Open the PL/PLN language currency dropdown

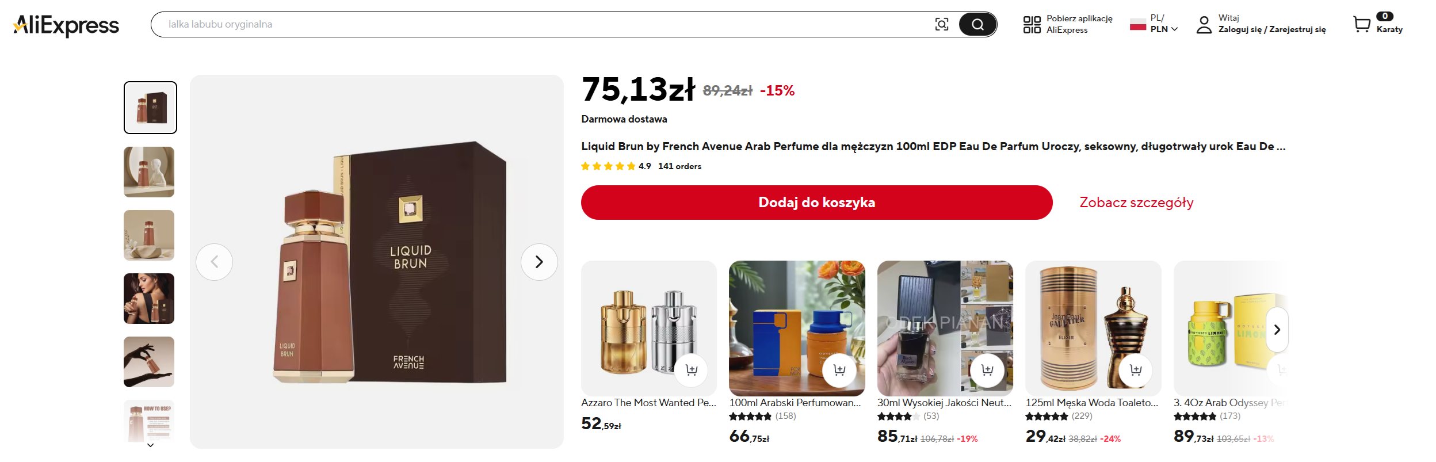1163,24
